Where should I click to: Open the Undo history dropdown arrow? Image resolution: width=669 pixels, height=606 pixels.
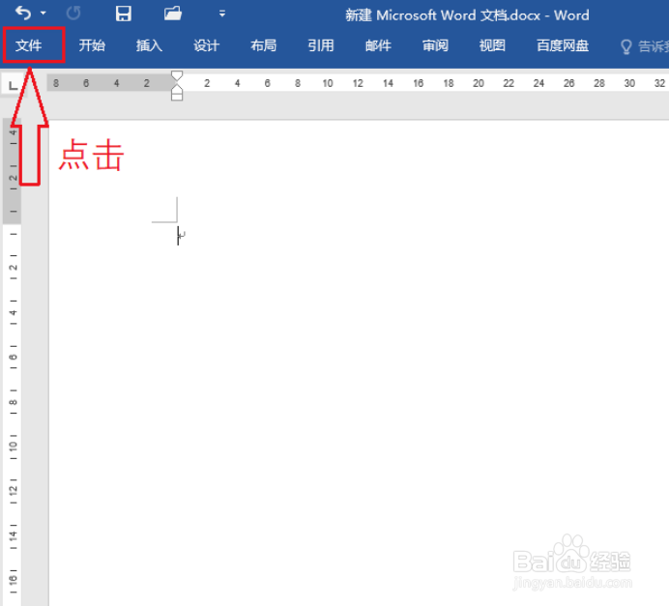pyautogui.click(x=44, y=14)
